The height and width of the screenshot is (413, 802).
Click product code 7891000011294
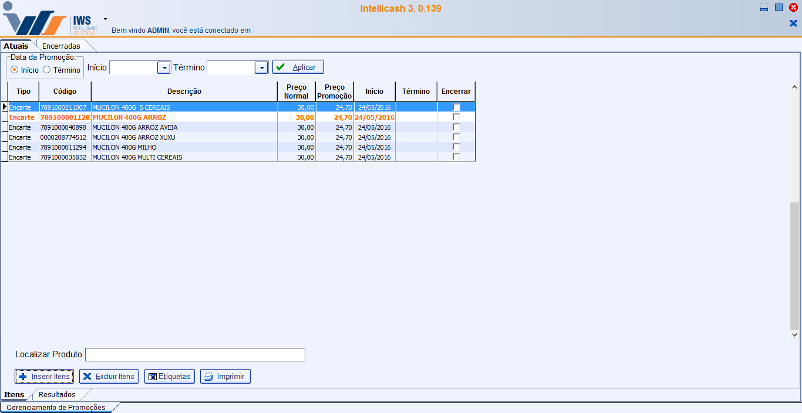tap(63, 147)
